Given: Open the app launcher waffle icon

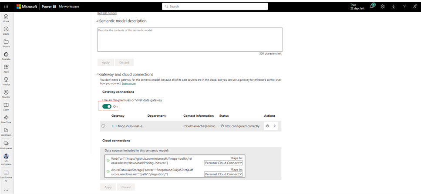Looking at the screenshot, I should click(6, 7).
